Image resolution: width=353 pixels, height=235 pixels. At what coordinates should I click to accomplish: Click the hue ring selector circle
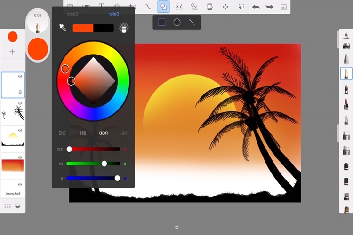tap(65, 69)
